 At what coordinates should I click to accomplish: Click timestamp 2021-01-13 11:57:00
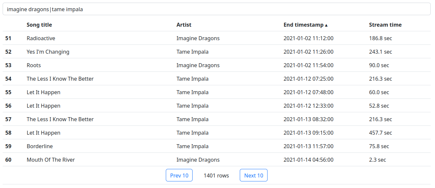(x=308, y=146)
